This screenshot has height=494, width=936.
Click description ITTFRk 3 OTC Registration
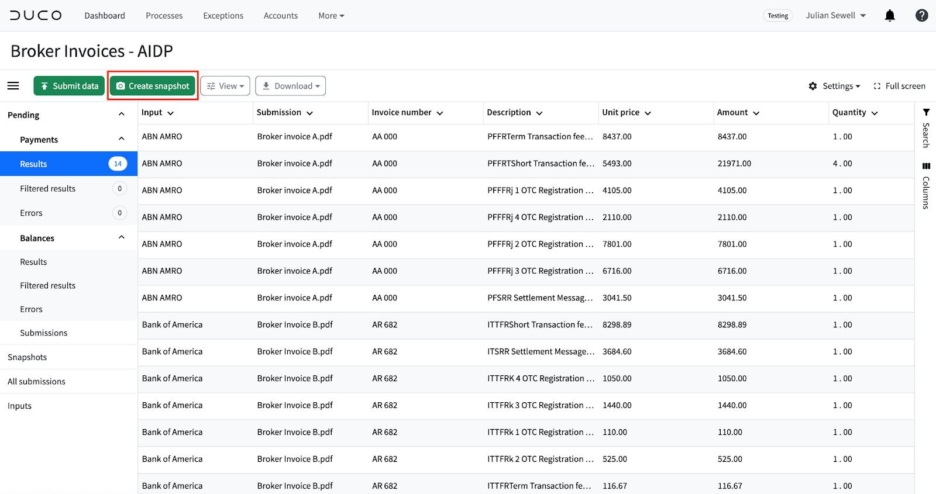pyautogui.click(x=541, y=405)
